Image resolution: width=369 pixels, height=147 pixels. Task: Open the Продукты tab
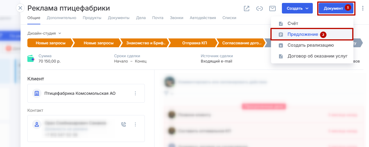coord(92,18)
